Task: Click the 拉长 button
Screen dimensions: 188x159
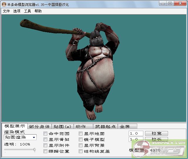Action: [156, 139]
